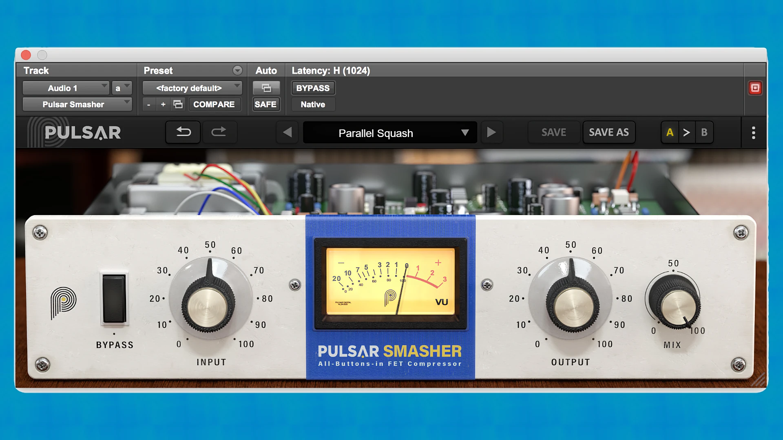Close the plugin window with red button

tap(26, 55)
